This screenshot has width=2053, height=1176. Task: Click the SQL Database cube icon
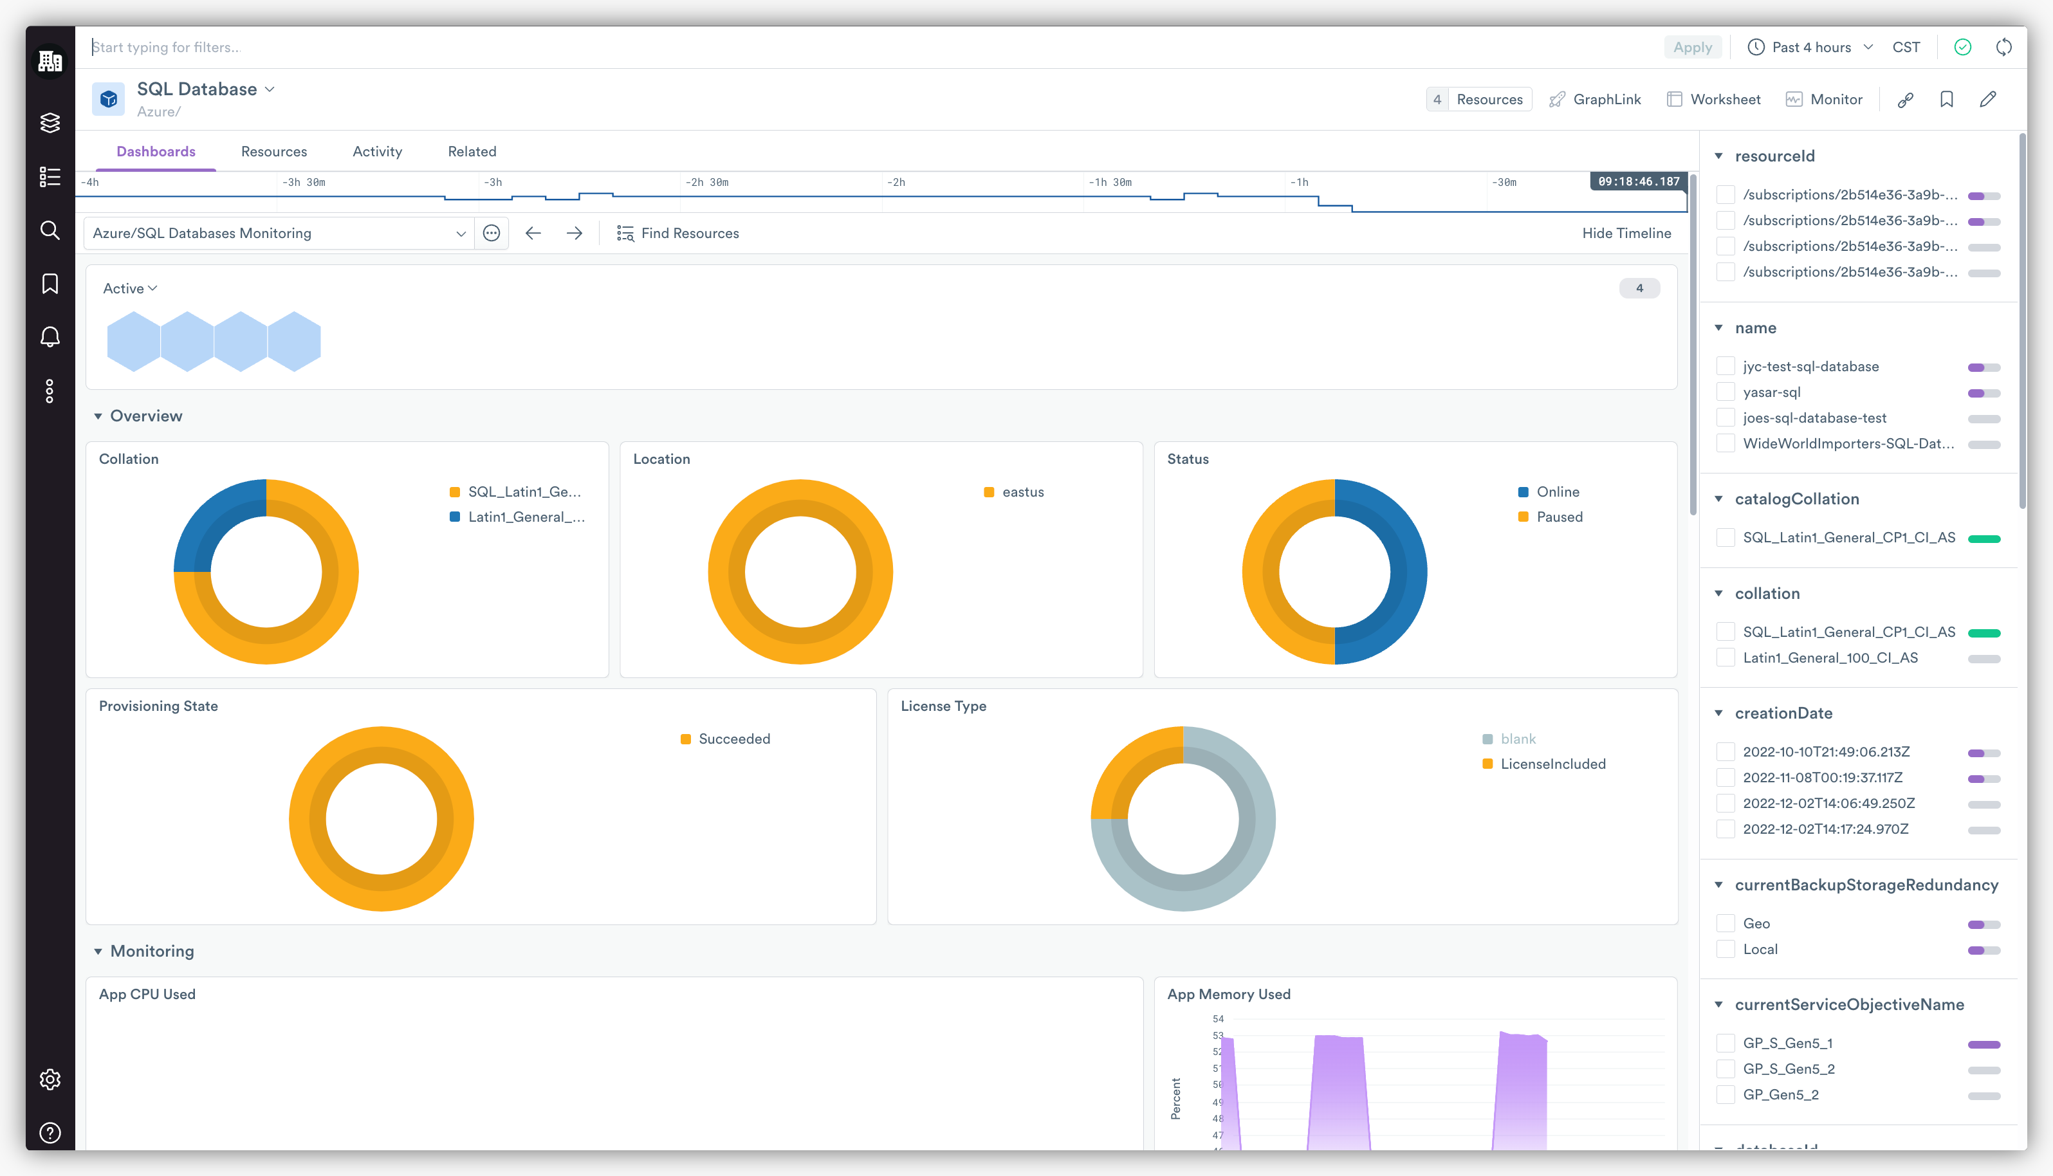pyautogui.click(x=108, y=98)
